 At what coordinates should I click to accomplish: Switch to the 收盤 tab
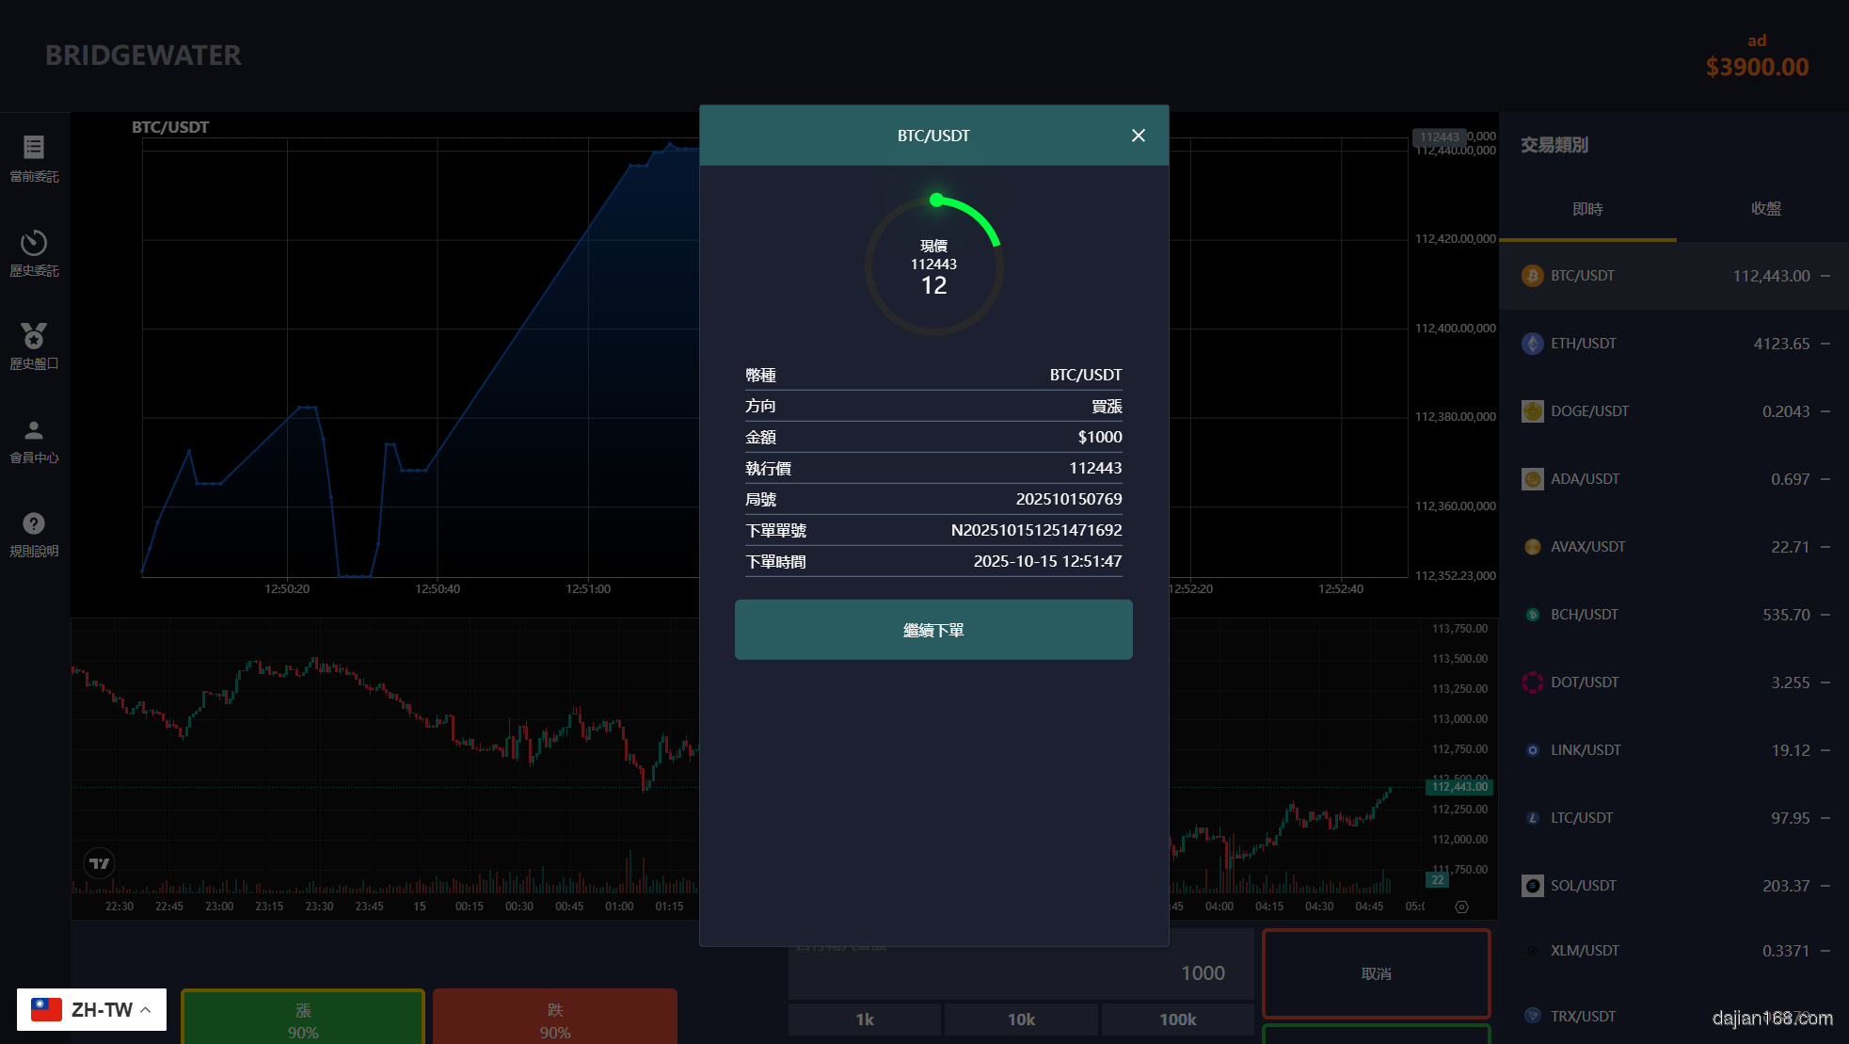[x=1765, y=209]
